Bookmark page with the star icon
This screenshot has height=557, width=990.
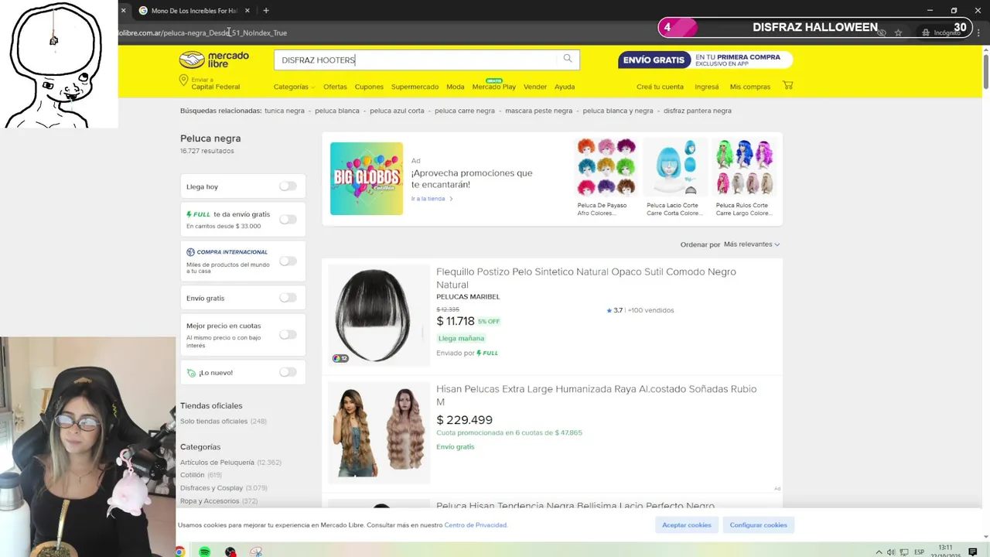898,32
